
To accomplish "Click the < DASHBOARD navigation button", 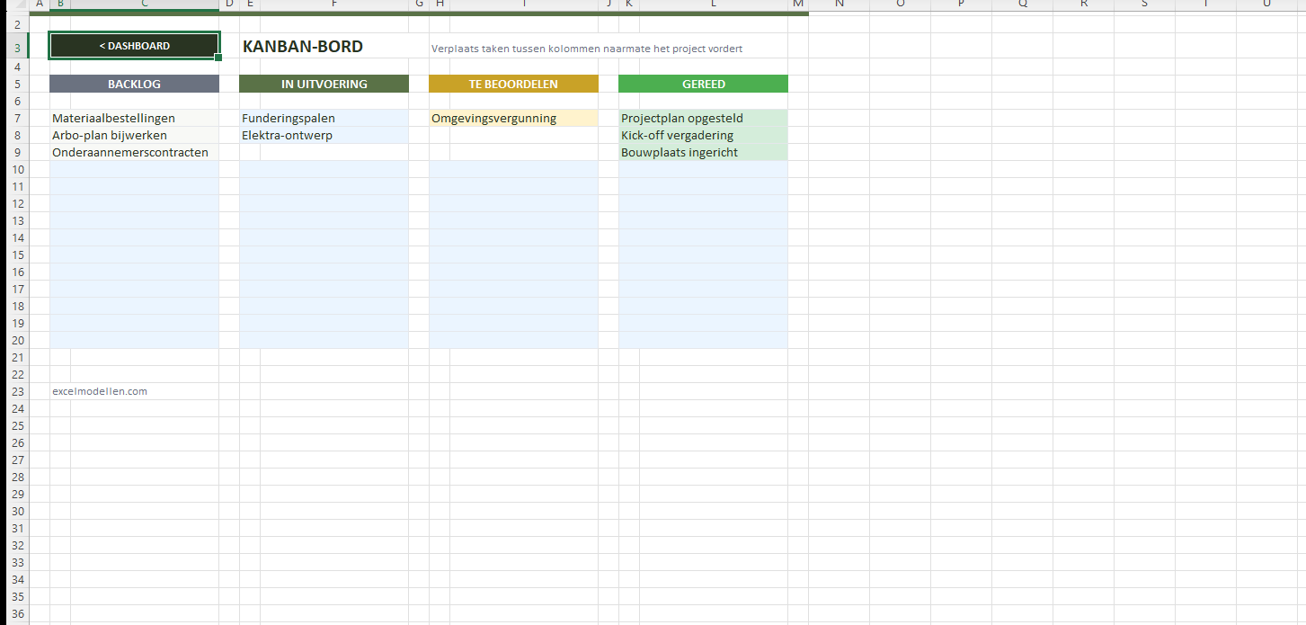I will pyautogui.click(x=134, y=46).
